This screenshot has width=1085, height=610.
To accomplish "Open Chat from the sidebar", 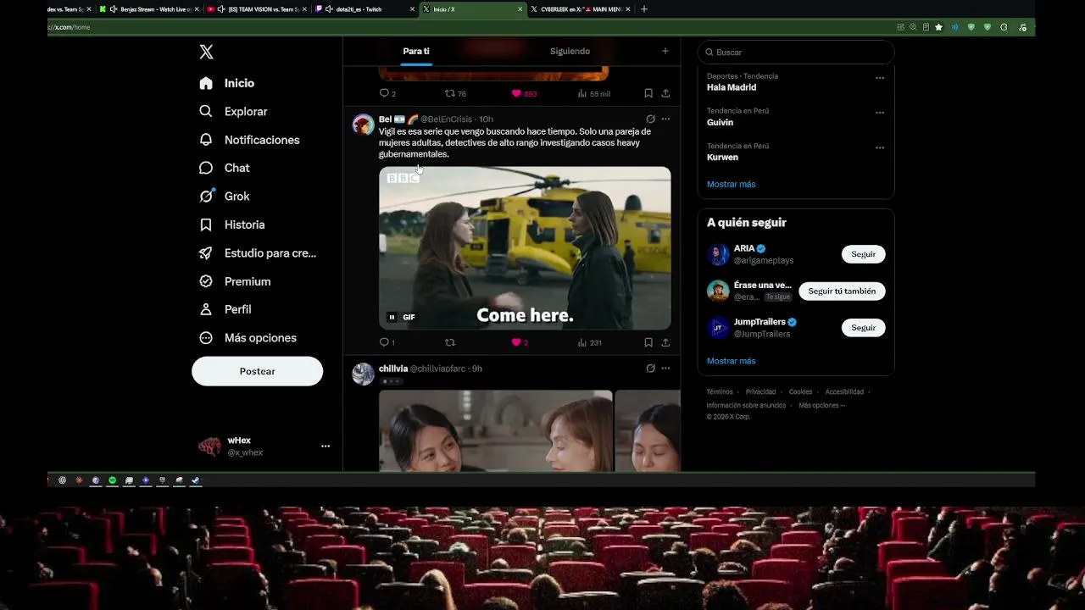I will [x=224, y=168].
